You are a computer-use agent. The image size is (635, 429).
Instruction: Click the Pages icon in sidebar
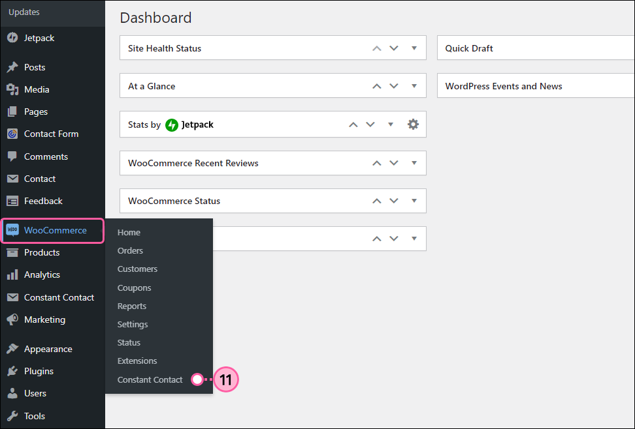12,111
